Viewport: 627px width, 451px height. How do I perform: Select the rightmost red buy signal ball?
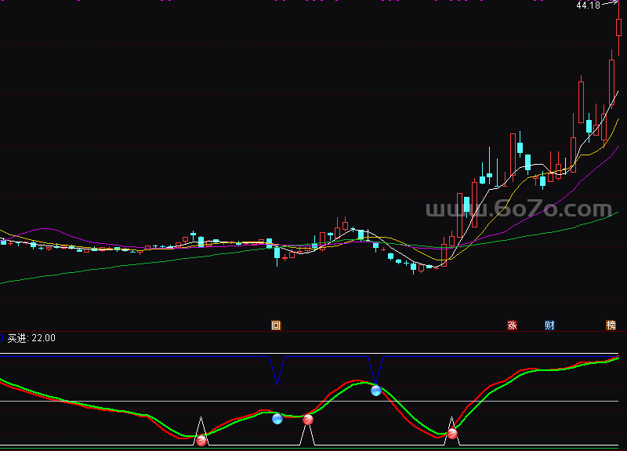(x=451, y=432)
